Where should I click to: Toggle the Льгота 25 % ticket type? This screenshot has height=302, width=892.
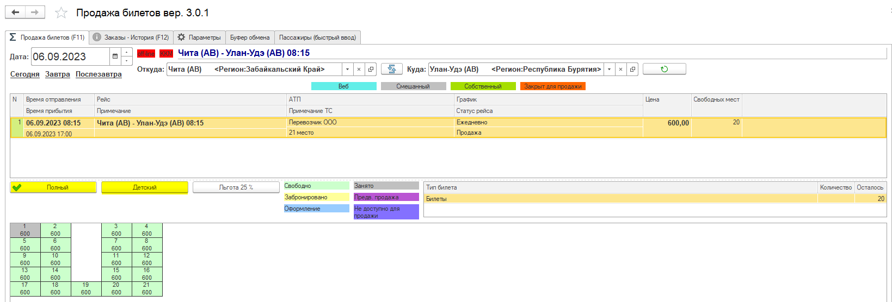[x=236, y=187]
